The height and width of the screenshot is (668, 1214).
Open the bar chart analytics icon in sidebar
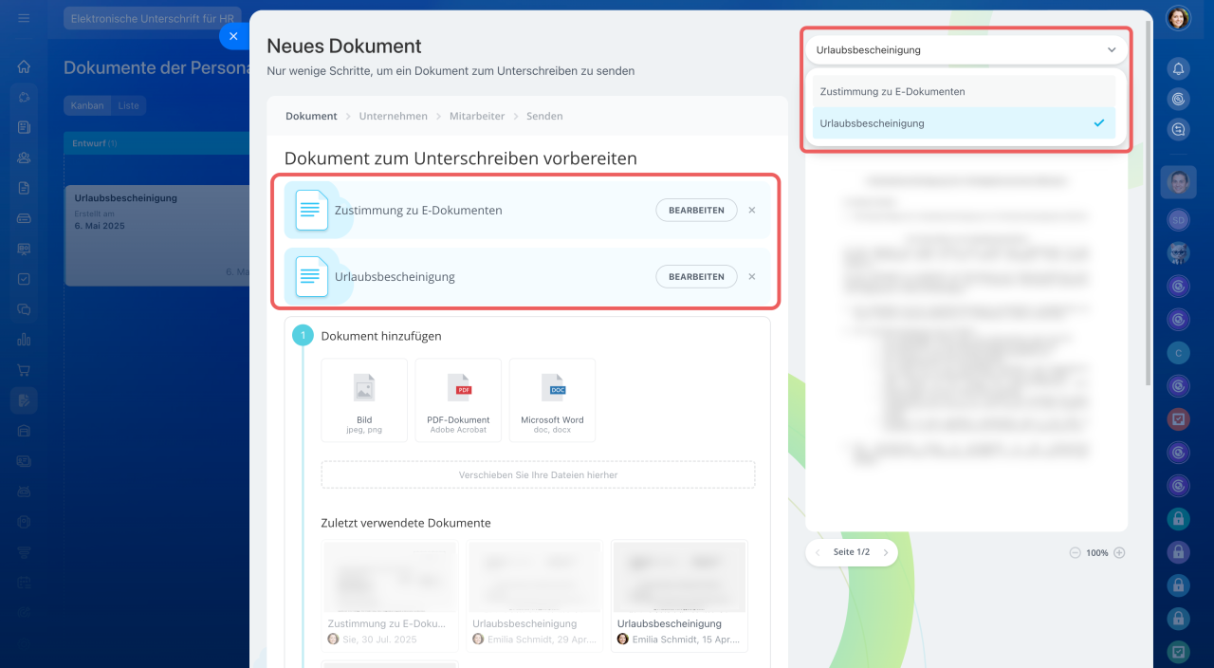pyautogui.click(x=24, y=340)
